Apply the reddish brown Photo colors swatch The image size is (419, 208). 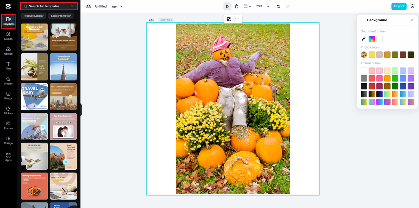coord(403,55)
